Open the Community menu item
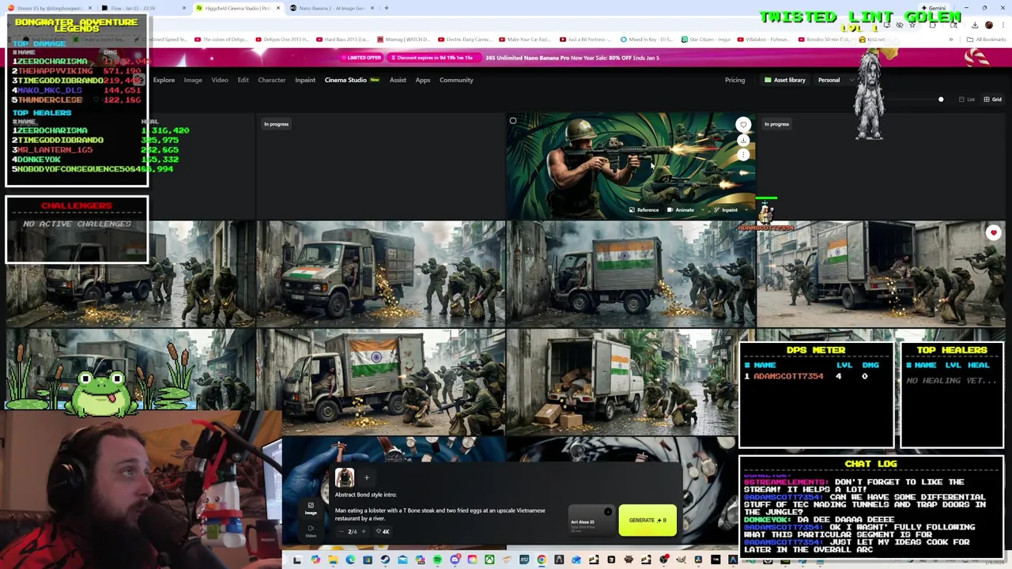Screen dimensions: 1012x569 pyautogui.click(x=456, y=80)
